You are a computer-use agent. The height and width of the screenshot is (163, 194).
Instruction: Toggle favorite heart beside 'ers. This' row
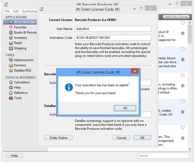pos(183,128)
